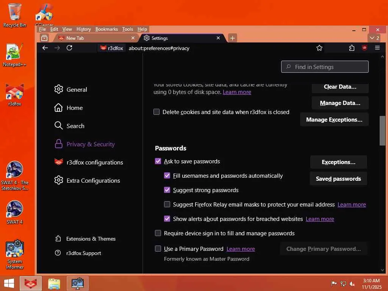388x291 pixels.
Task: Click the Clear Data... button
Action: (340, 87)
